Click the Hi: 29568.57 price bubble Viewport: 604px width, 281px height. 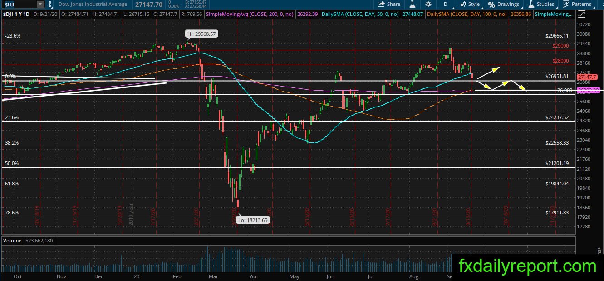pyautogui.click(x=201, y=34)
